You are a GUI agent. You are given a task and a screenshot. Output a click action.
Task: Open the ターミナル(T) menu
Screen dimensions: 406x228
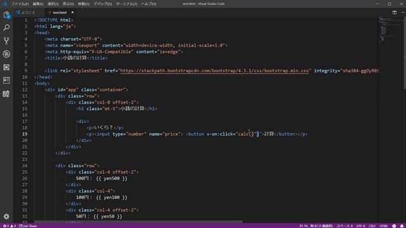click(127, 4)
